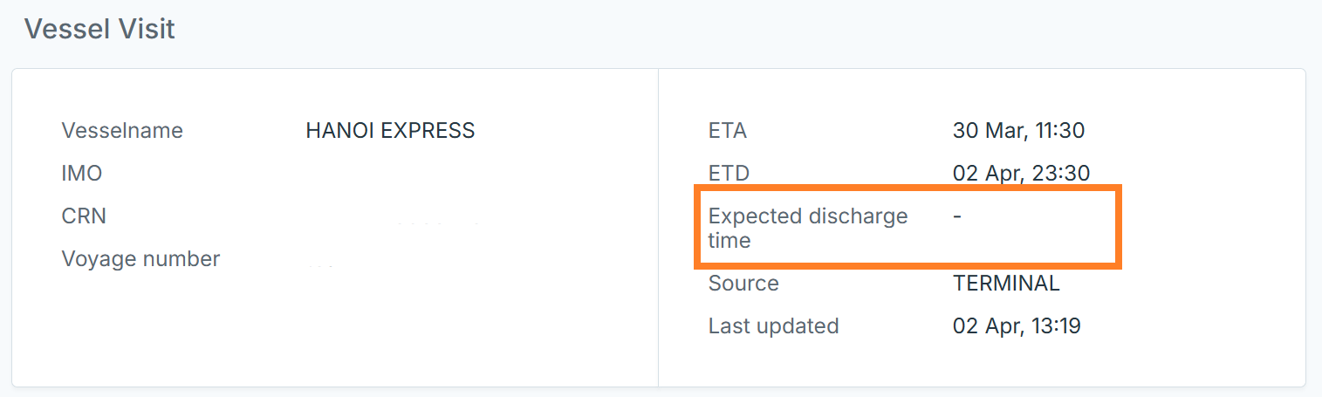Select the HANOI EXPRESS vessel name value
This screenshot has width=1322, height=397.
point(390,131)
